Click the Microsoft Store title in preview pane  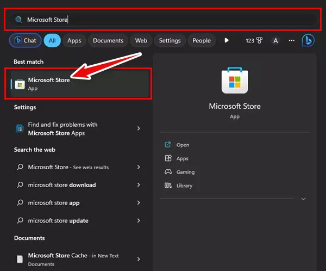(235, 106)
